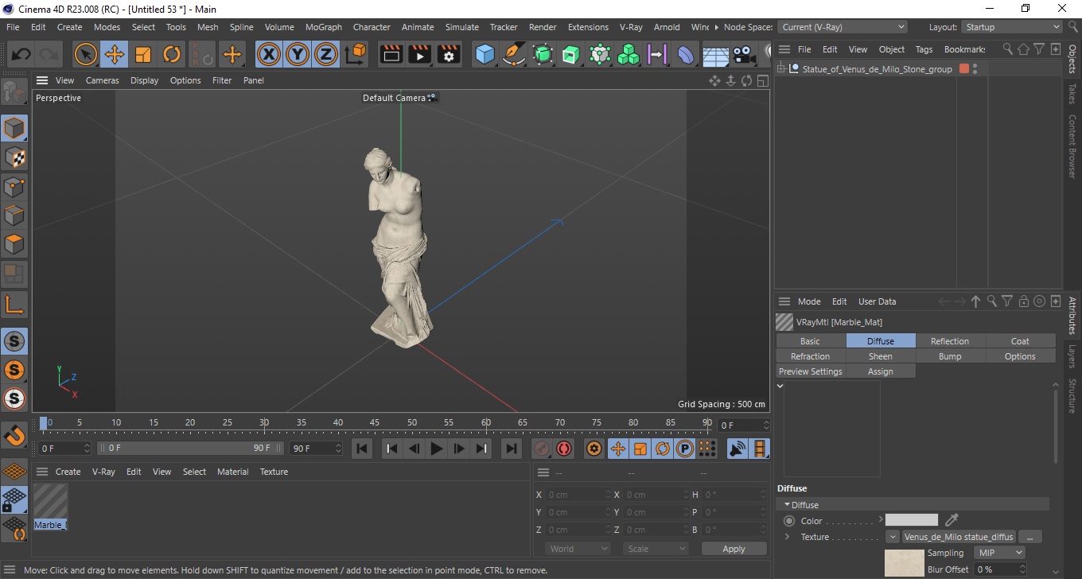1082x579 pixels.
Task: Open the Takes side tab
Action: click(x=1072, y=94)
